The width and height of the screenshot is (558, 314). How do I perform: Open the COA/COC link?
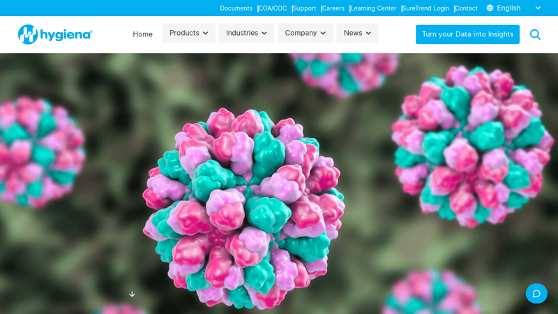(x=272, y=8)
